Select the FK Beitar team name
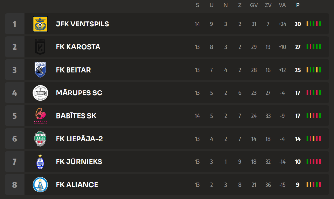Screen dimensions: 334x199 (73, 70)
